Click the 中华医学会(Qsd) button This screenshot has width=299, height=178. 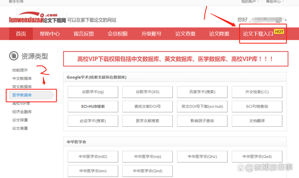point(257,157)
